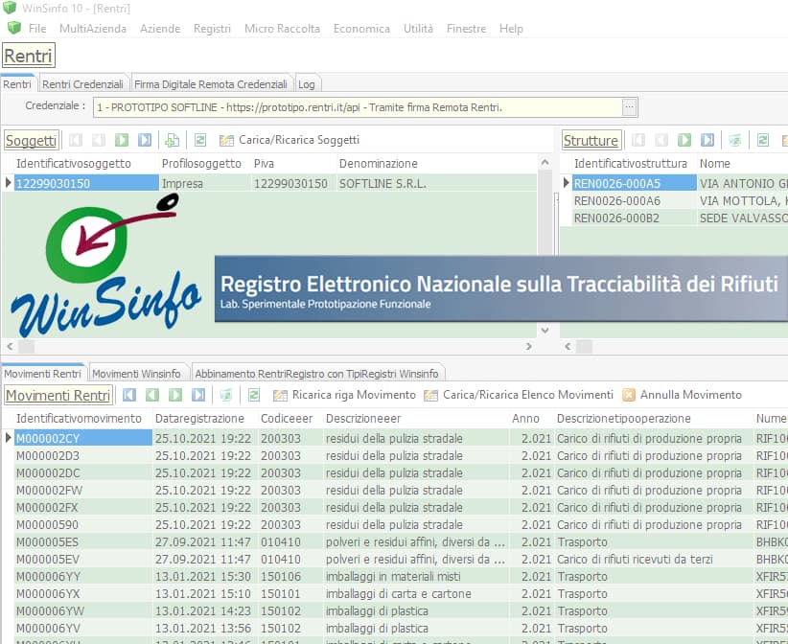Click right arrow of Soggetti horizontal scrollbar
This screenshot has height=644, width=788.
tap(528, 346)
